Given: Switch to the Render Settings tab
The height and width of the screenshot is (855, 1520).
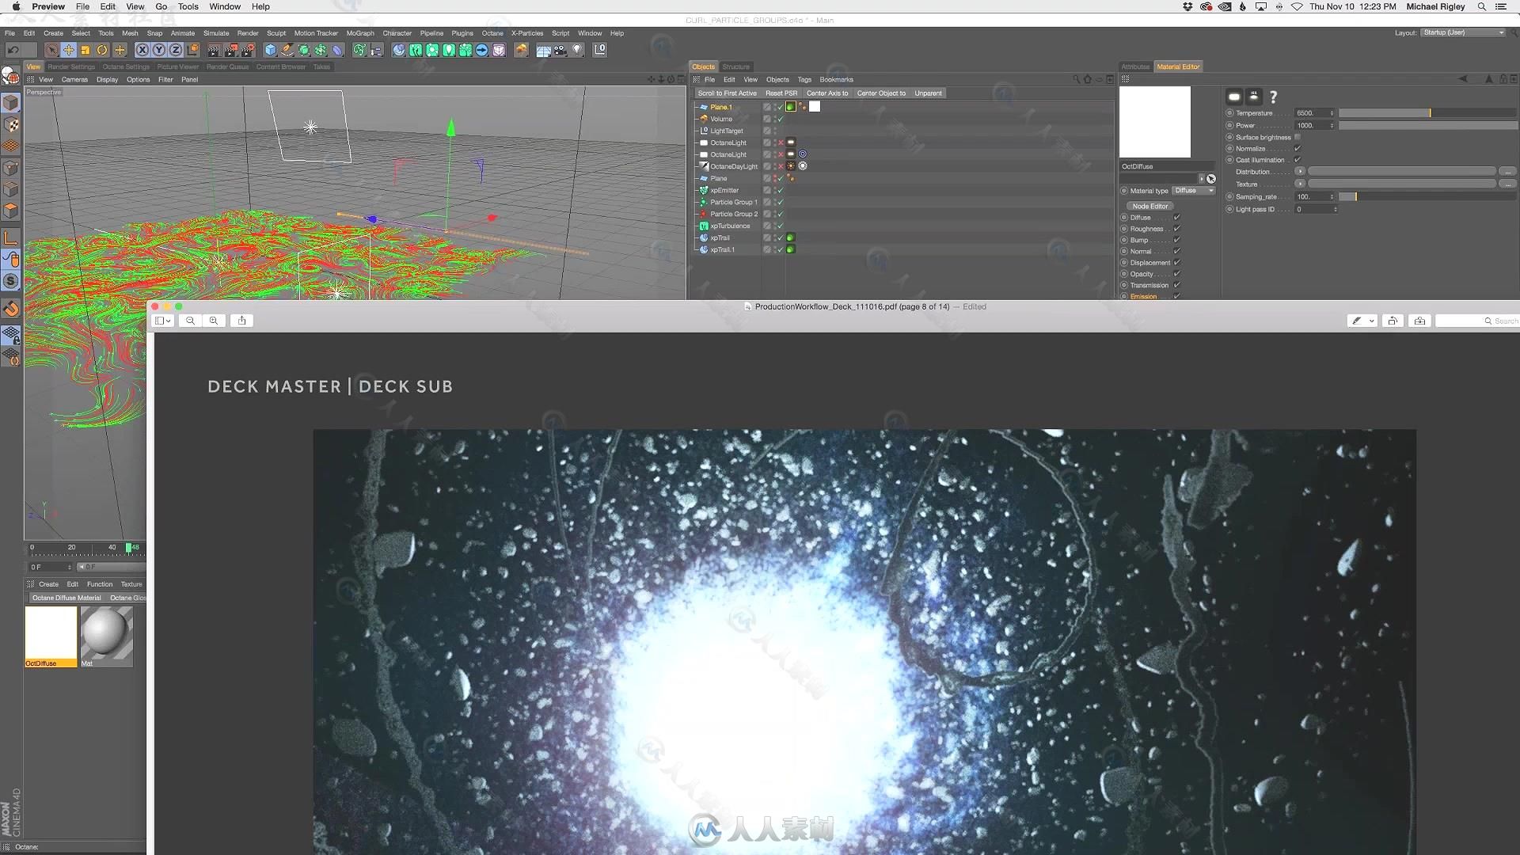Looking at the screenshot, I should 71,66.
